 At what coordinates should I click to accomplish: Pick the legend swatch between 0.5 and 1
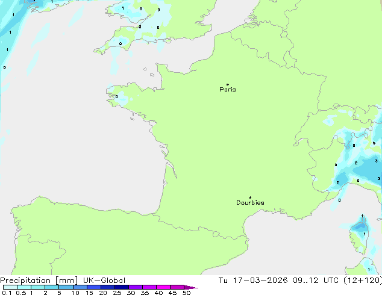pos(24,287)
